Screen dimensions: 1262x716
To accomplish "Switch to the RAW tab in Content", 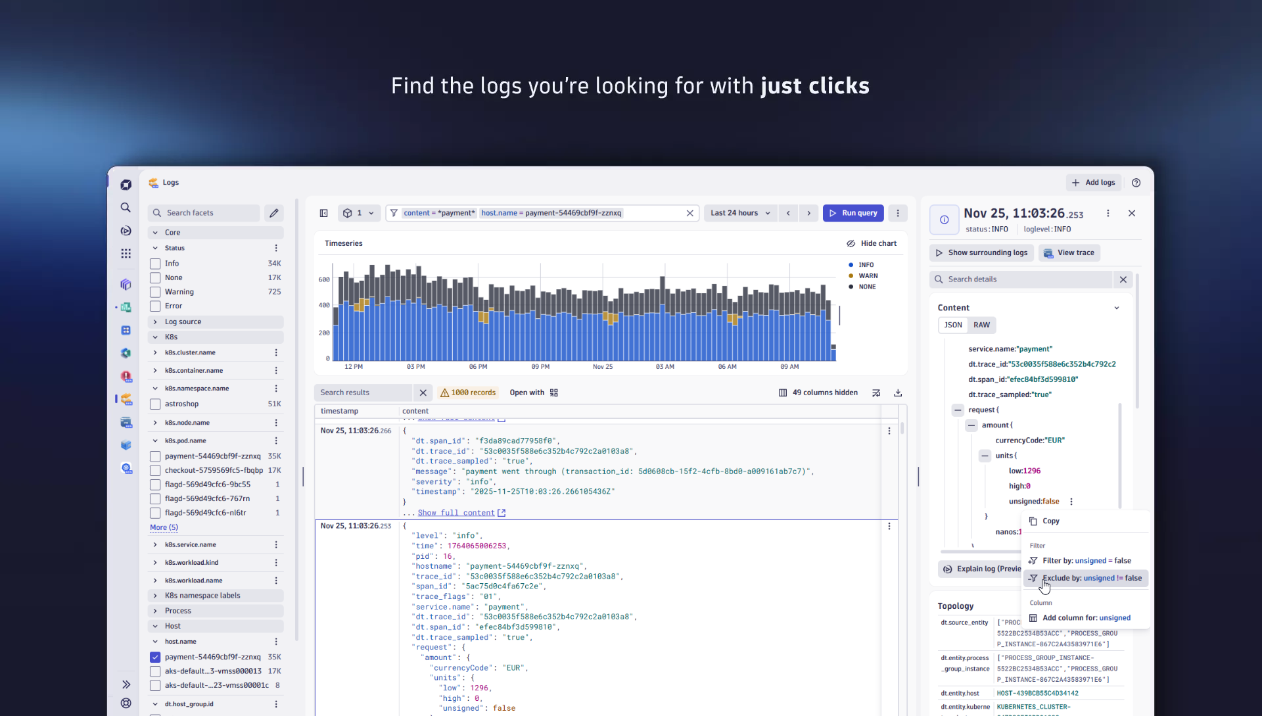I will [x=981, y=325].
